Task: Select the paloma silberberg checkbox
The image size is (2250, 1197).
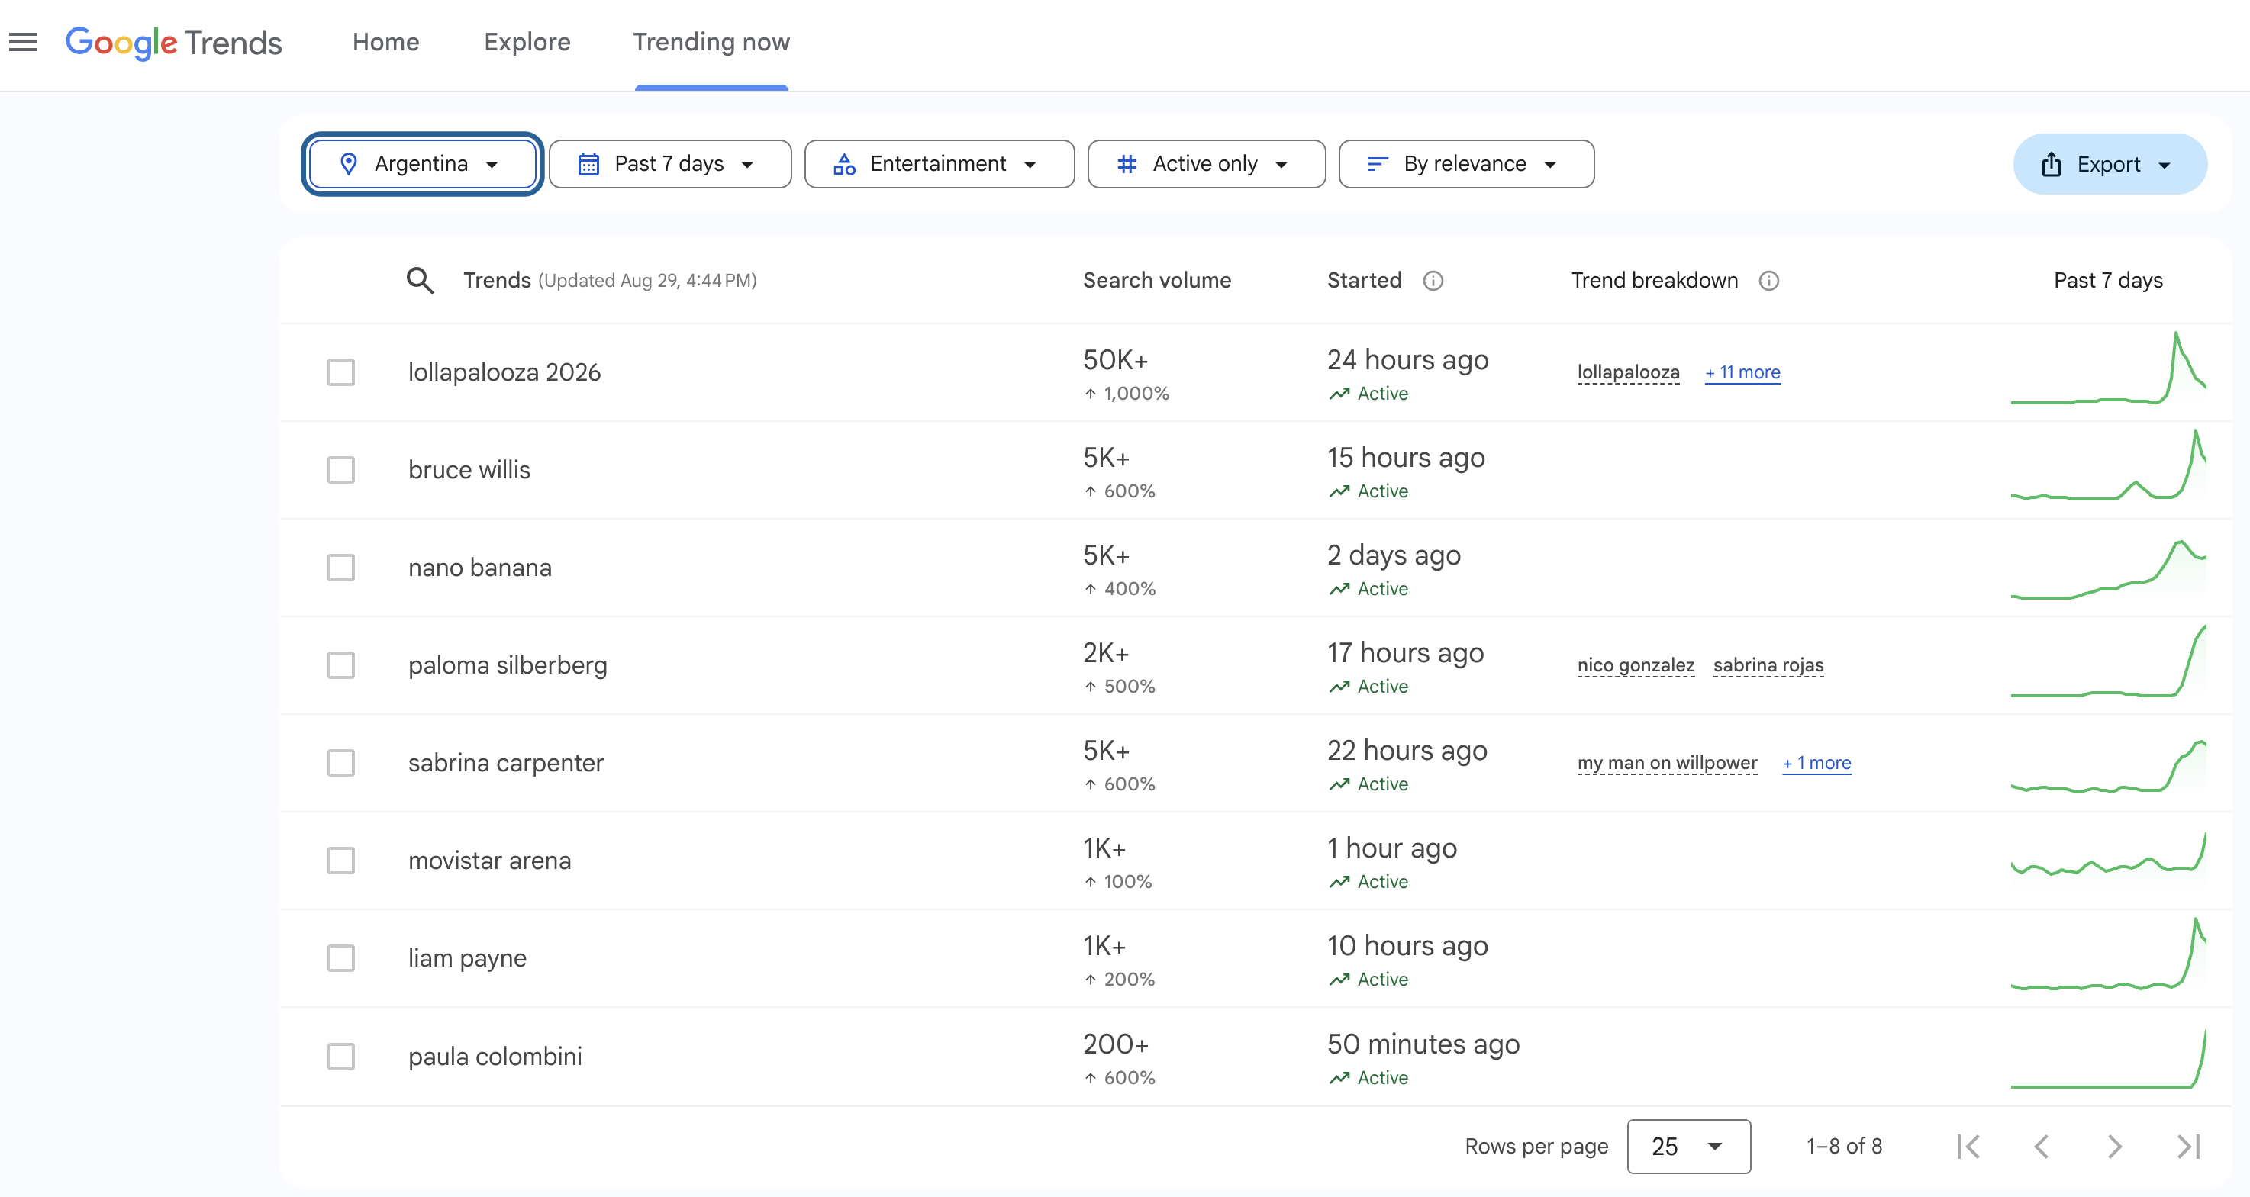Action: [x=340, y=665]
